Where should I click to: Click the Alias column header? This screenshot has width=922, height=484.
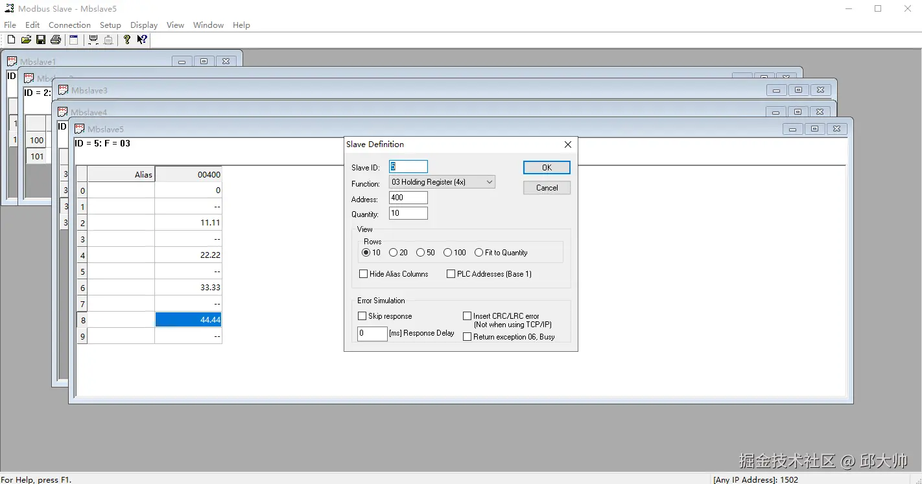tap(121, 174)
